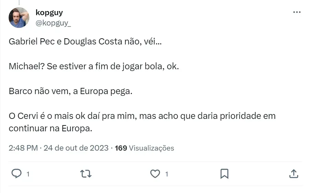Click the line beginning 'O Cervi é o mais ok'

coord(142,116)
